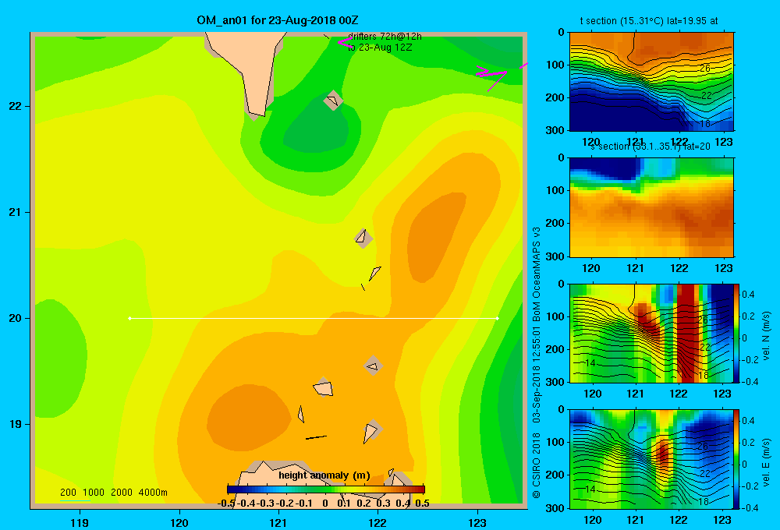Click the 0 tick on height anomaly colorbar
The width and height of the screenshot is (780, 530).
pyautogui.click(x=325, y=503)
